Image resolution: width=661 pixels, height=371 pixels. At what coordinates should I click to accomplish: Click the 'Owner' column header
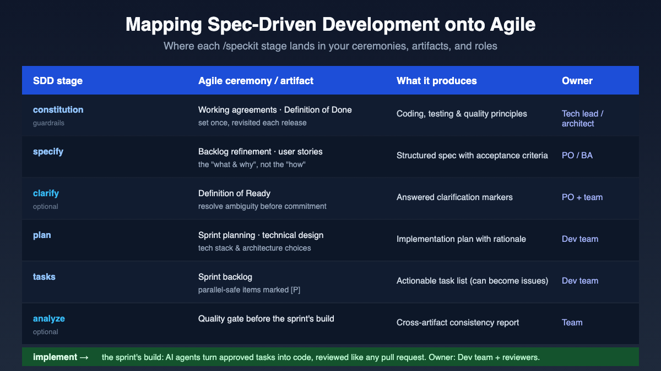pyautogui.click(x=577, y=81)
